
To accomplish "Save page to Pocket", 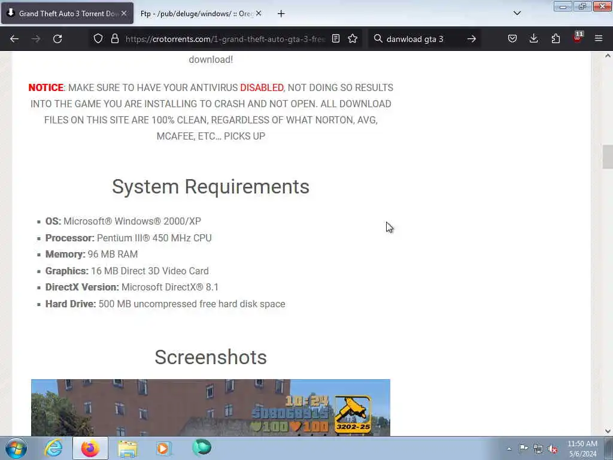I will pyautogui.click(x=512, y=39).
